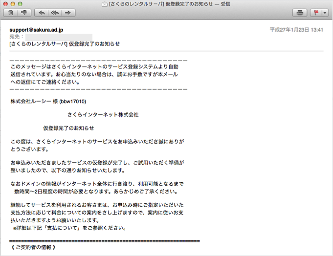Click the line starting このメッセージはさくらインターネット
Viewport: 333px width, 256px height.
[x=94, y=67]
